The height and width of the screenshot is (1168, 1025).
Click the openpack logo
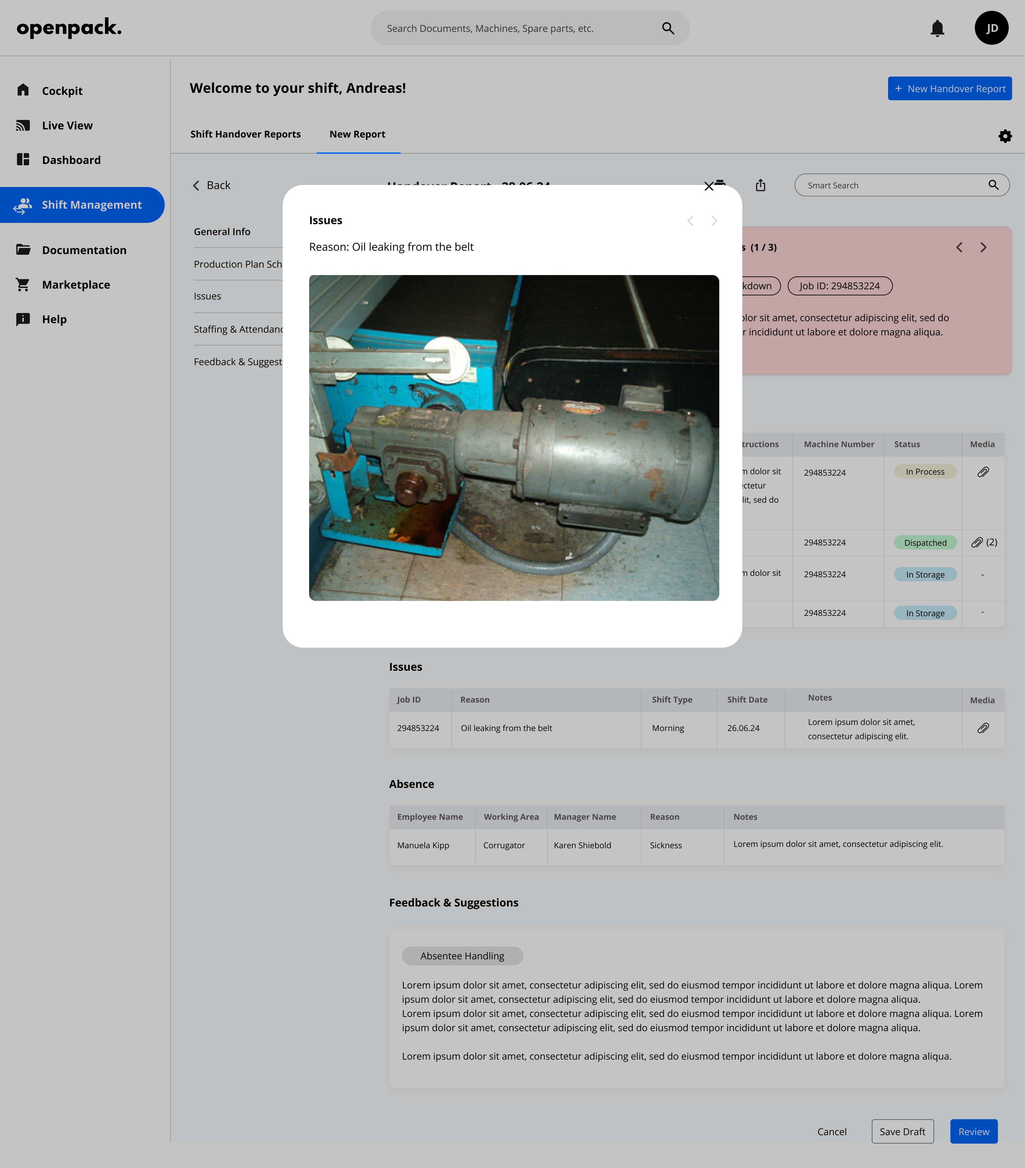coord(68,28)
